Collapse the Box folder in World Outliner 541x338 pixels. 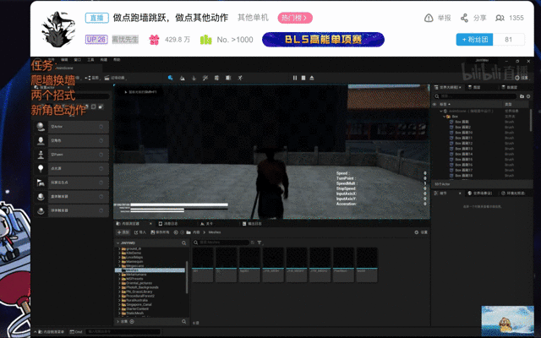pos(444,117)
